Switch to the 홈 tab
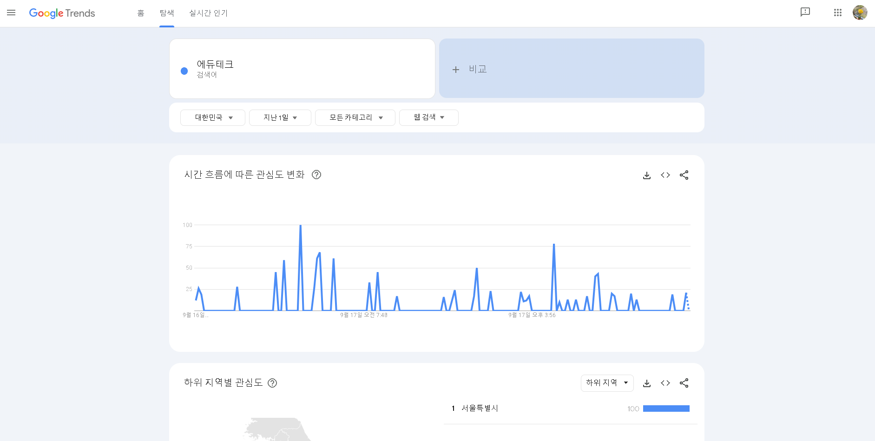This screenshot has width=875, height=441. pos(141,13)
